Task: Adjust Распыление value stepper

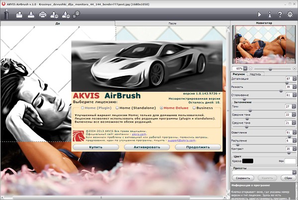Action: pyautogui.click(x=295, y=140)
